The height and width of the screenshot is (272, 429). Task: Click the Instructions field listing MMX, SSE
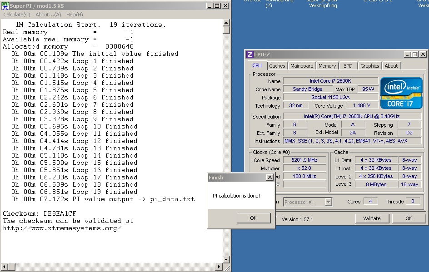tap(352, 141)
